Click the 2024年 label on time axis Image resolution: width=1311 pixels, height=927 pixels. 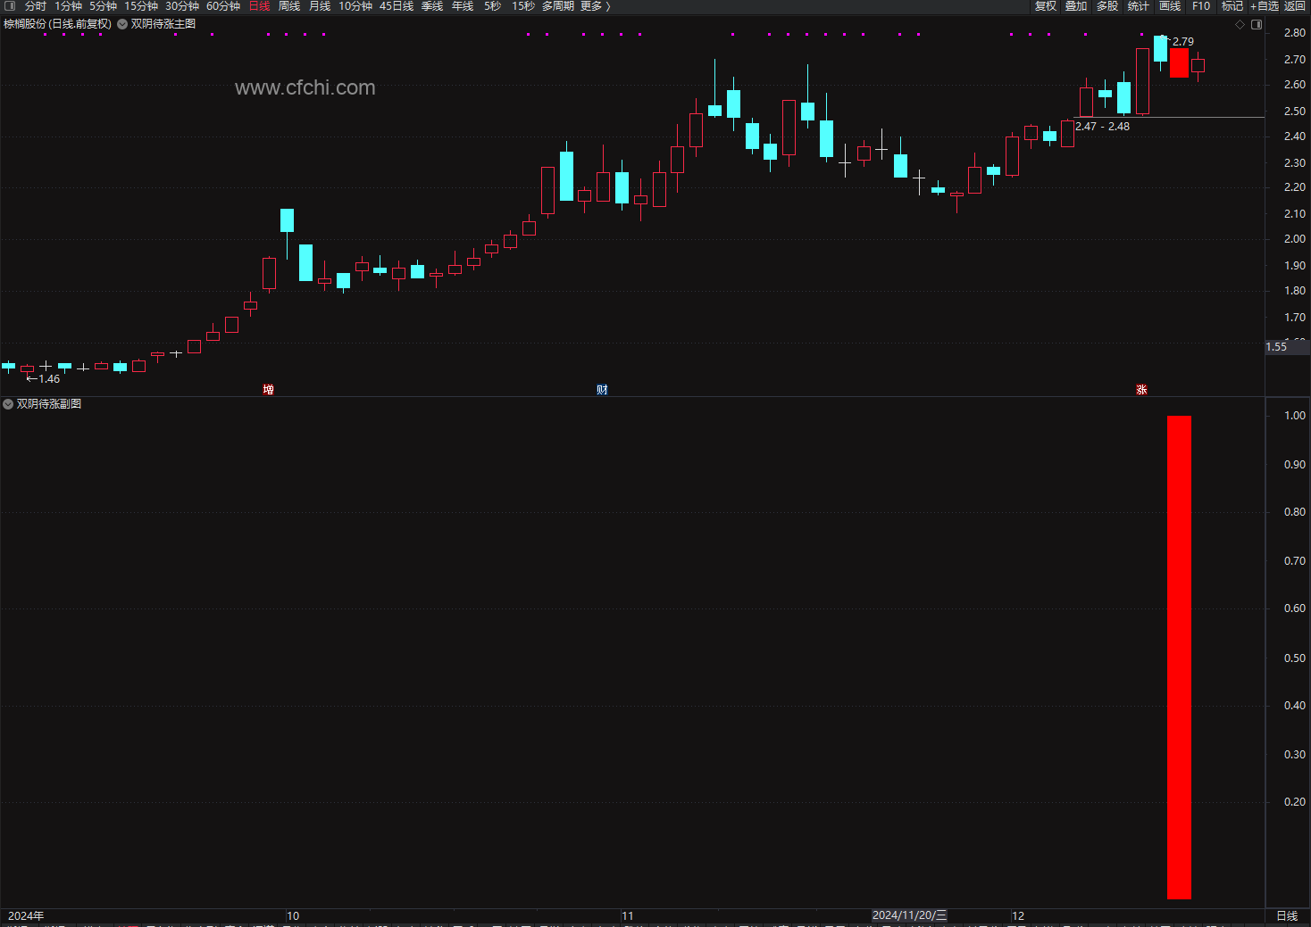[x=26, y=916]
